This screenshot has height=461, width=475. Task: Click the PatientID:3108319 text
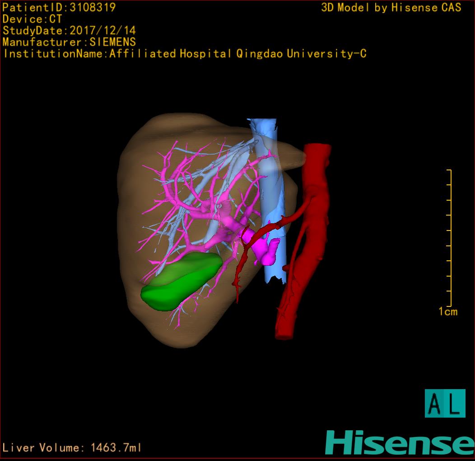click(59, 8)
